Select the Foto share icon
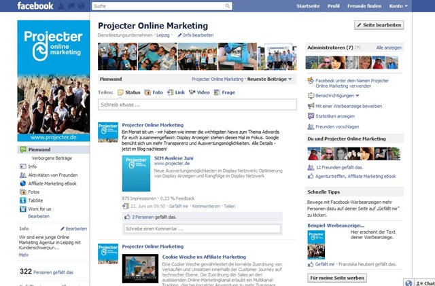Viewport: 435px width, 286px height. pyautogui.click(x=147, y=92)
